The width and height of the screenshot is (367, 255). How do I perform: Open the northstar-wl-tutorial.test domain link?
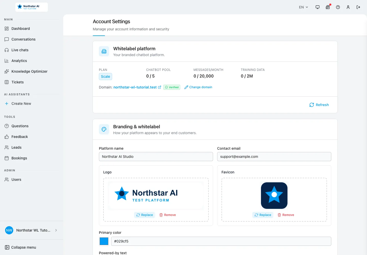click(135, 87)
